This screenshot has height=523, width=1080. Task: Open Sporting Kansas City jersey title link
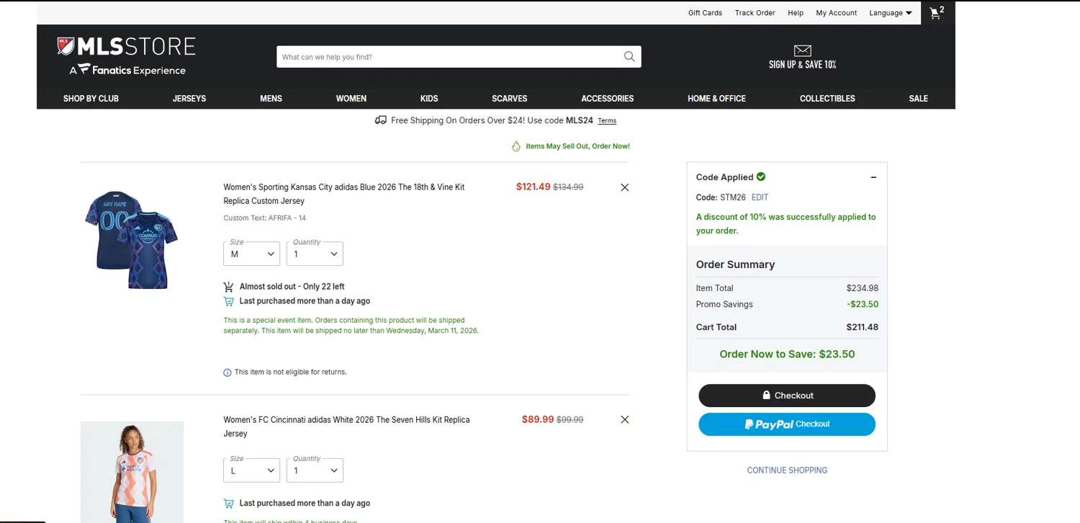[344, 194]
